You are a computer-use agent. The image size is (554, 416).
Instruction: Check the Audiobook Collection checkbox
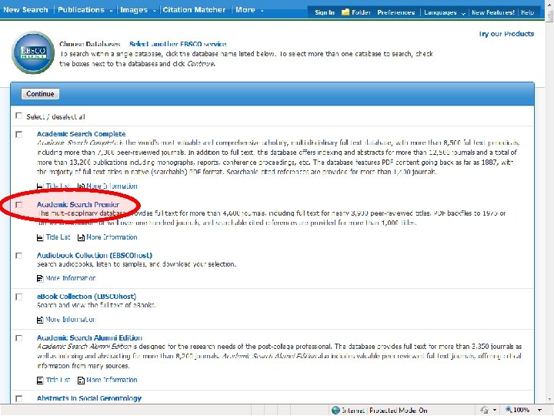click(18, 256)
